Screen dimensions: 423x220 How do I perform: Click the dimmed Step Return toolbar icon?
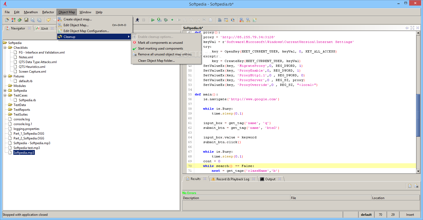point(198,20)
